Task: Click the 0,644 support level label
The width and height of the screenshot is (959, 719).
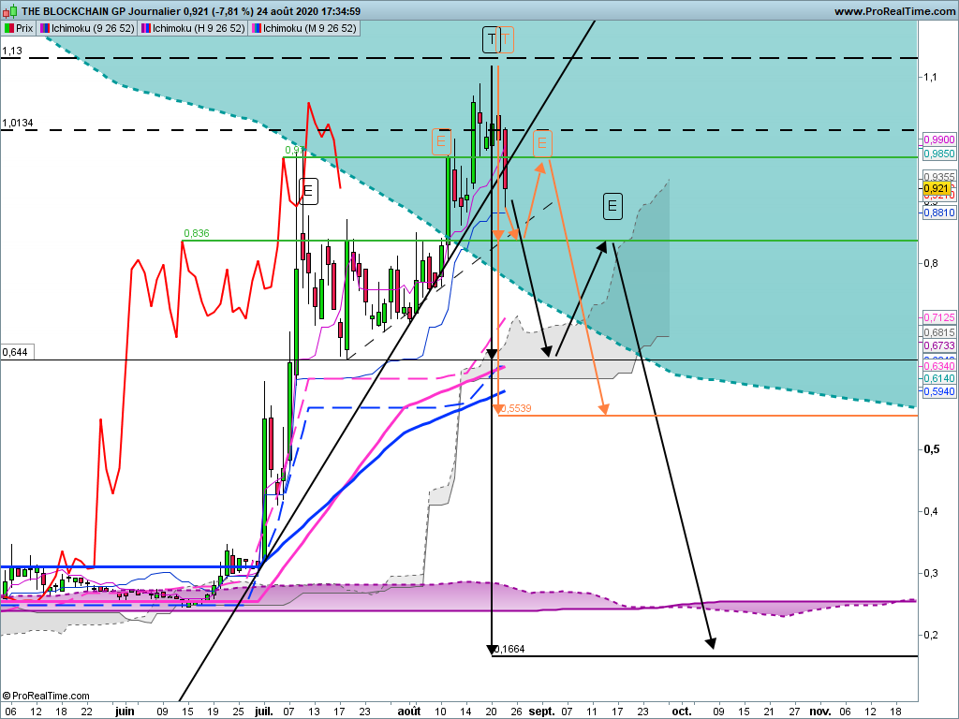Action: [x=15, y=352]
